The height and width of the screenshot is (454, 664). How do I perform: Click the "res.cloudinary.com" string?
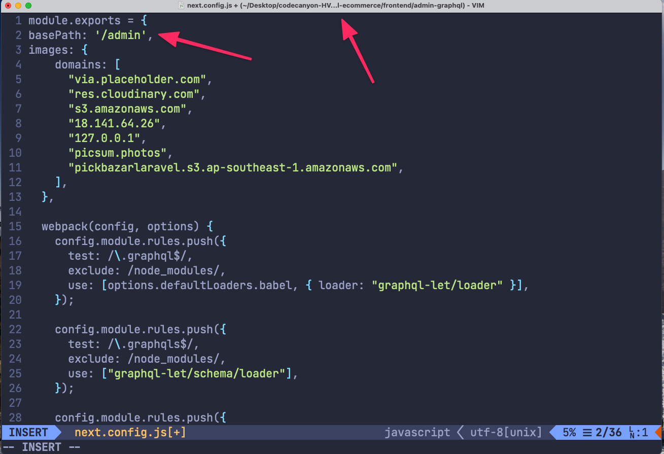[134, 94]
